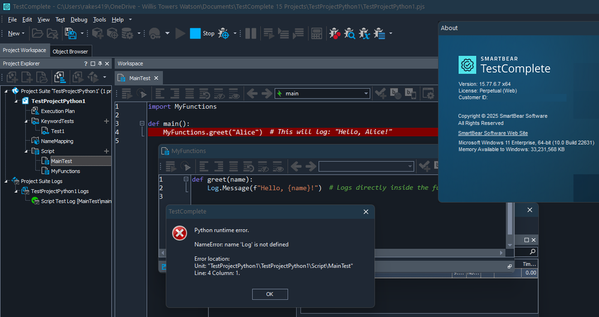Click the navigate forward arrow in the MainTest editor toolbar
The height and width of the screenshot is (317, 599).
267,93
